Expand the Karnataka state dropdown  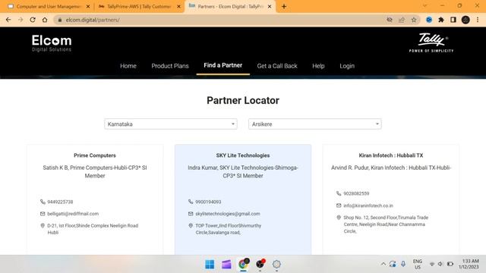pos(171,124)
